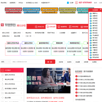Click the 教师招聘/义务教师 person icon
This screenshot has width=102, height=102.
click(3, 89)
